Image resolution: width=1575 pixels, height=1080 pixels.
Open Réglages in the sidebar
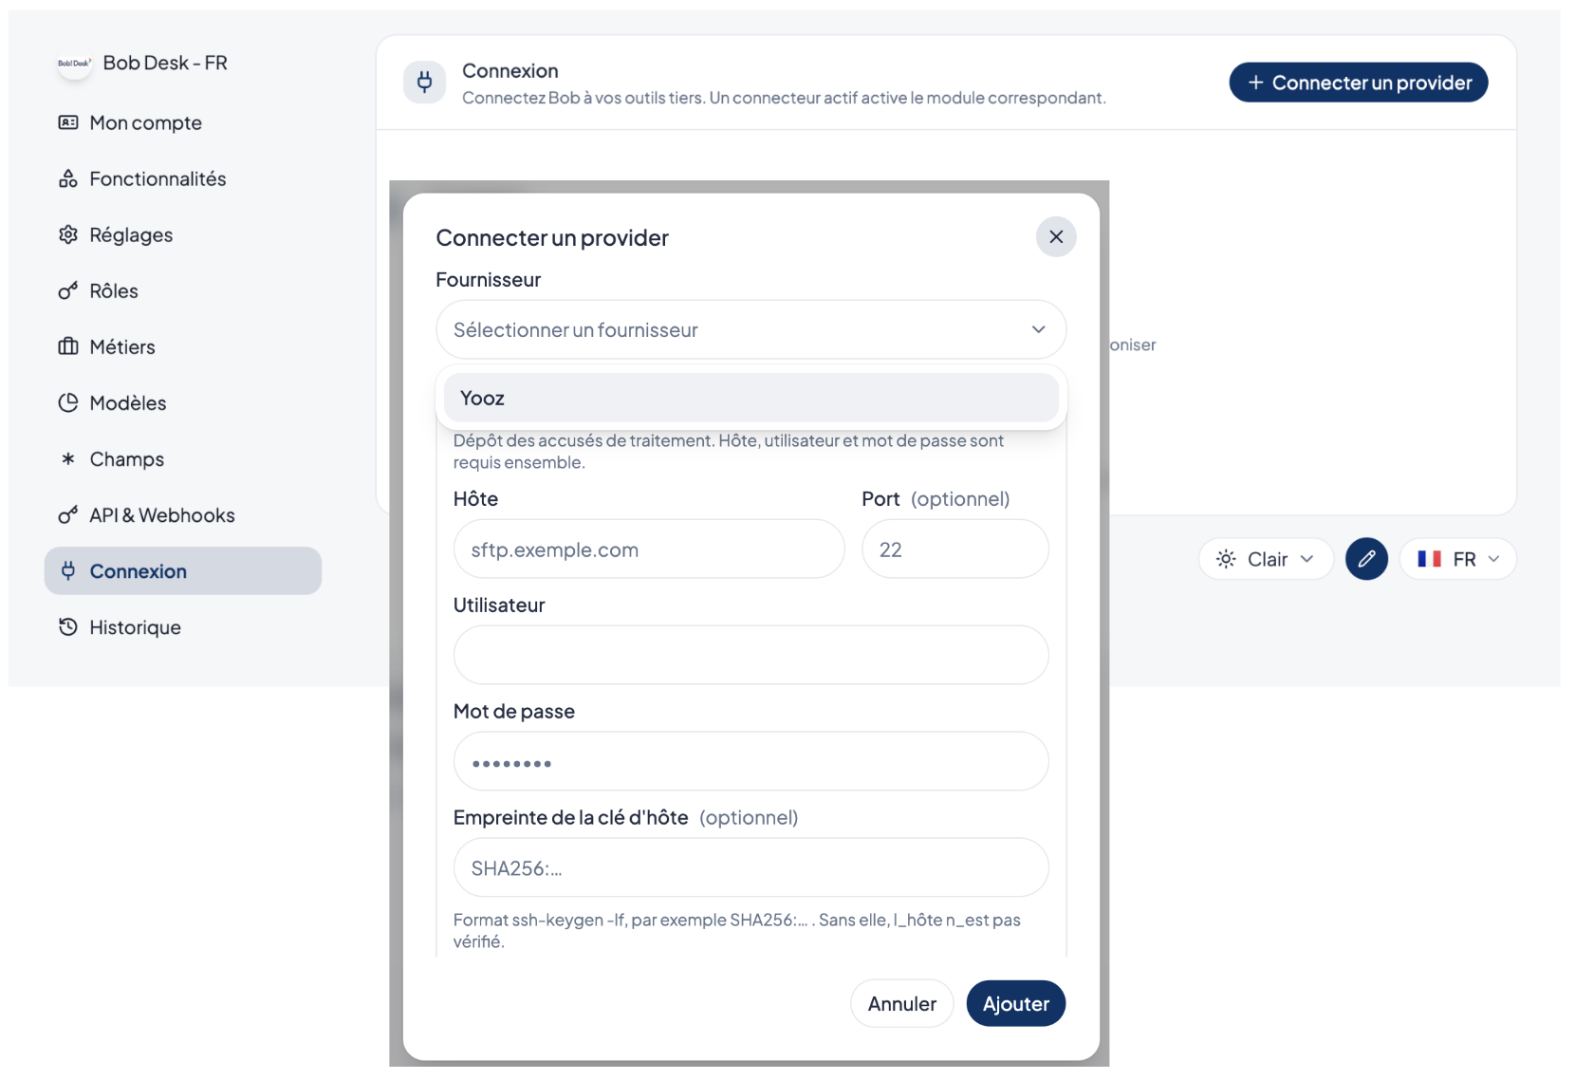click(183, 234)
